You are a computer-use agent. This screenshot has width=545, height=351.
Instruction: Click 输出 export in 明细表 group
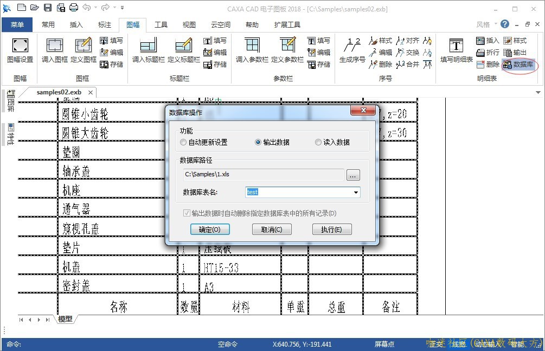pos(515,53)
